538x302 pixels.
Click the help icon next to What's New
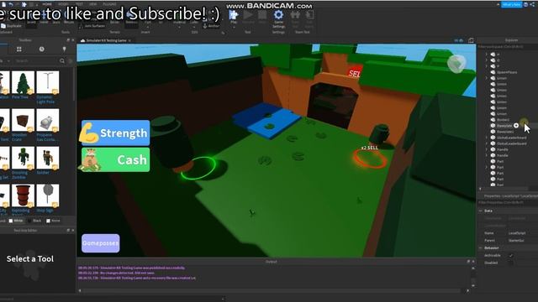(x=525, y=4)
